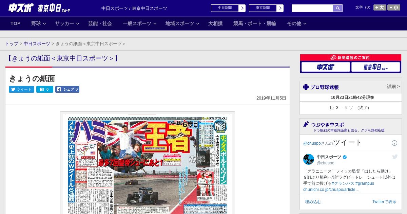
Task: Click the date 2019年11月5日
Action: 271,98
